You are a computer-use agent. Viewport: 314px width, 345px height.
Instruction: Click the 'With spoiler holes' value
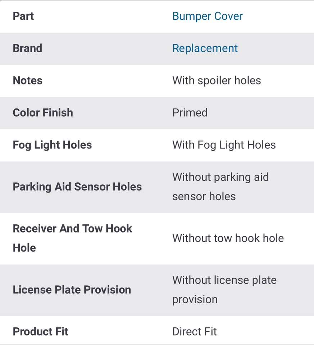click(216, 80)
